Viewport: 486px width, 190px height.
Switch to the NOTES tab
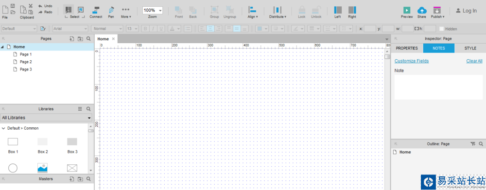point(439,48)
